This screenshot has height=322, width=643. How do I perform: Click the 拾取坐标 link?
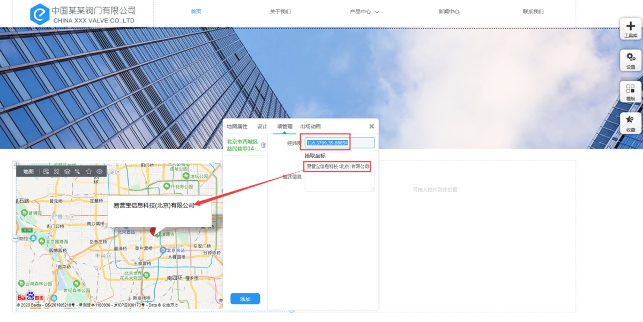click(315, 156)
